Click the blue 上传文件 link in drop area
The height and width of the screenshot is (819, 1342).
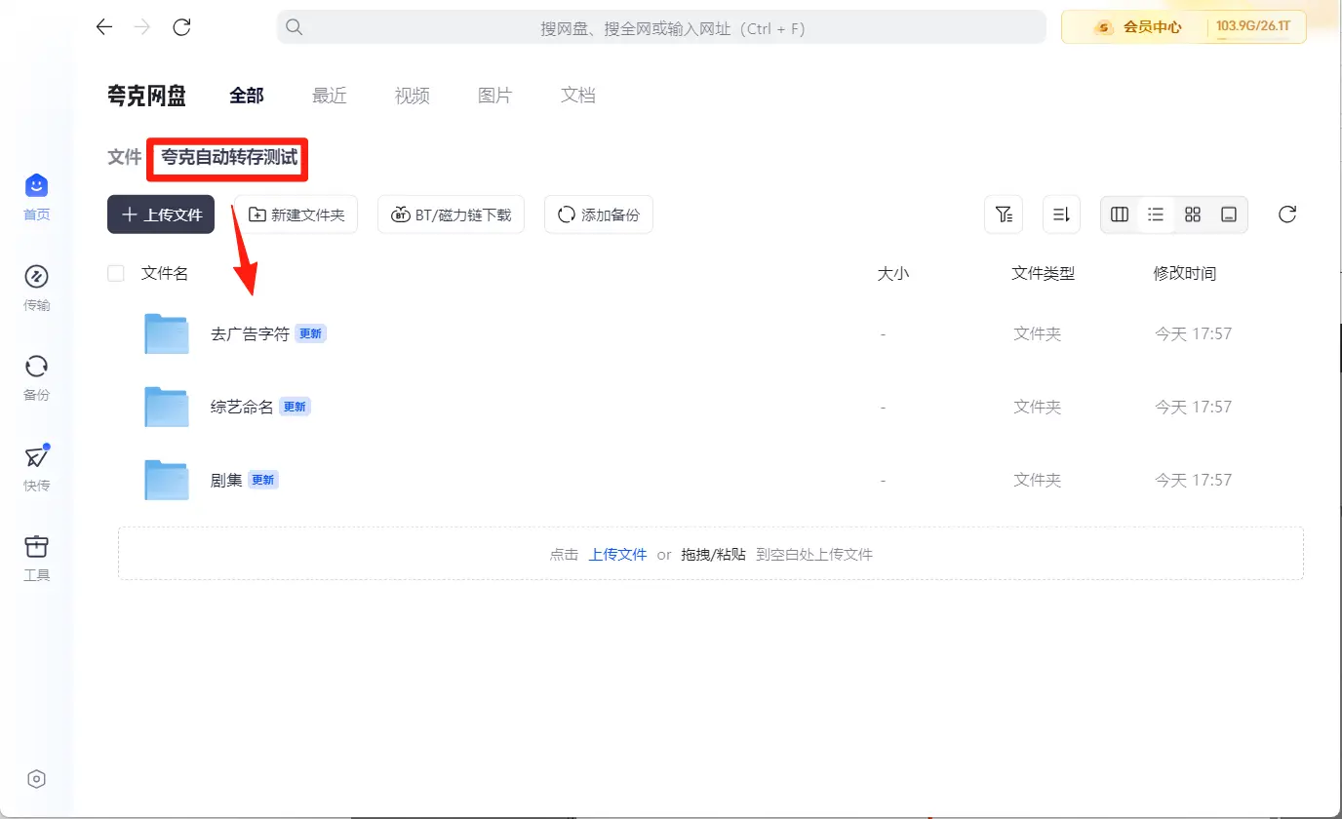[617, 554]
